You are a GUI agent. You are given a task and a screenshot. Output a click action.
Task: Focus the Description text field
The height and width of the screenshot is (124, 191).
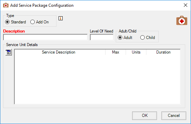pyautogui.click(x=45, y=37)
